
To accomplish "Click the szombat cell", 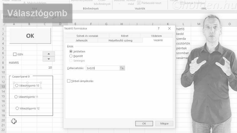I will pos(183,53).
